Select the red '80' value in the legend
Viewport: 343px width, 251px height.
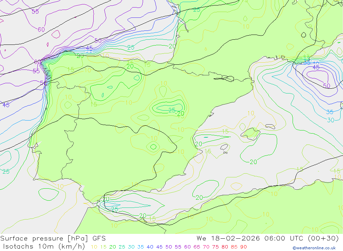(225, 247)
